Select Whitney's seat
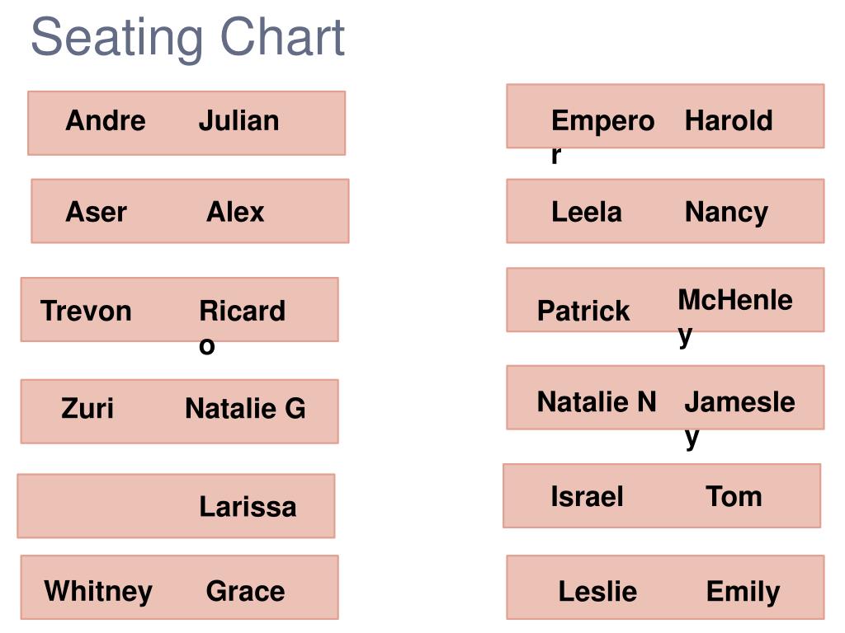This screenshot has height=633, width=845. 99,592
